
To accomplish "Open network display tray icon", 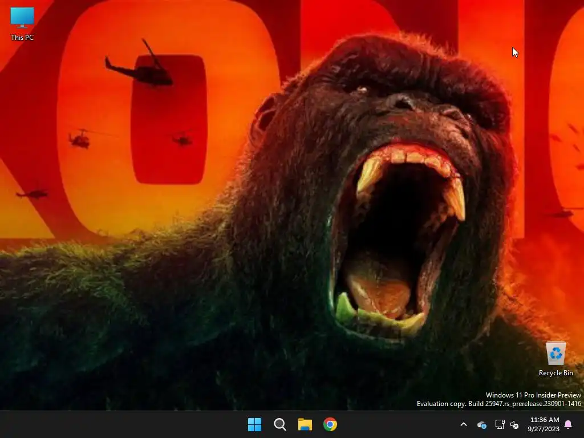I will click(500, 424).
